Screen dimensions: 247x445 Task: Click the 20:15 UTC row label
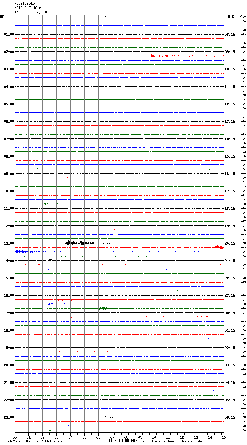point(230,243)
